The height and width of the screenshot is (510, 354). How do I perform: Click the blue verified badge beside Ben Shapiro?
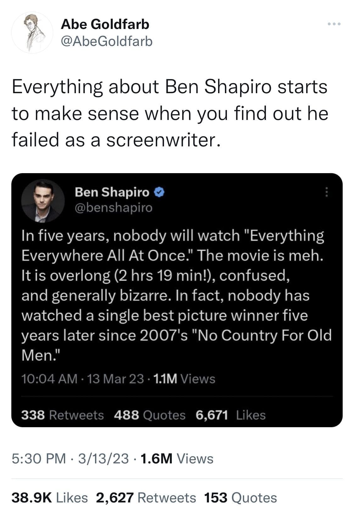tap(160, 192)
